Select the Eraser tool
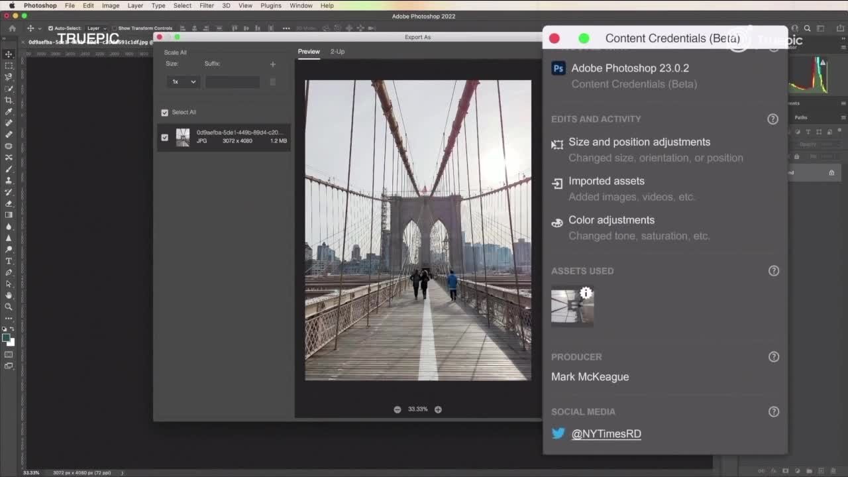848x477 pixels. pyautogui.click(x=9, y=203)
